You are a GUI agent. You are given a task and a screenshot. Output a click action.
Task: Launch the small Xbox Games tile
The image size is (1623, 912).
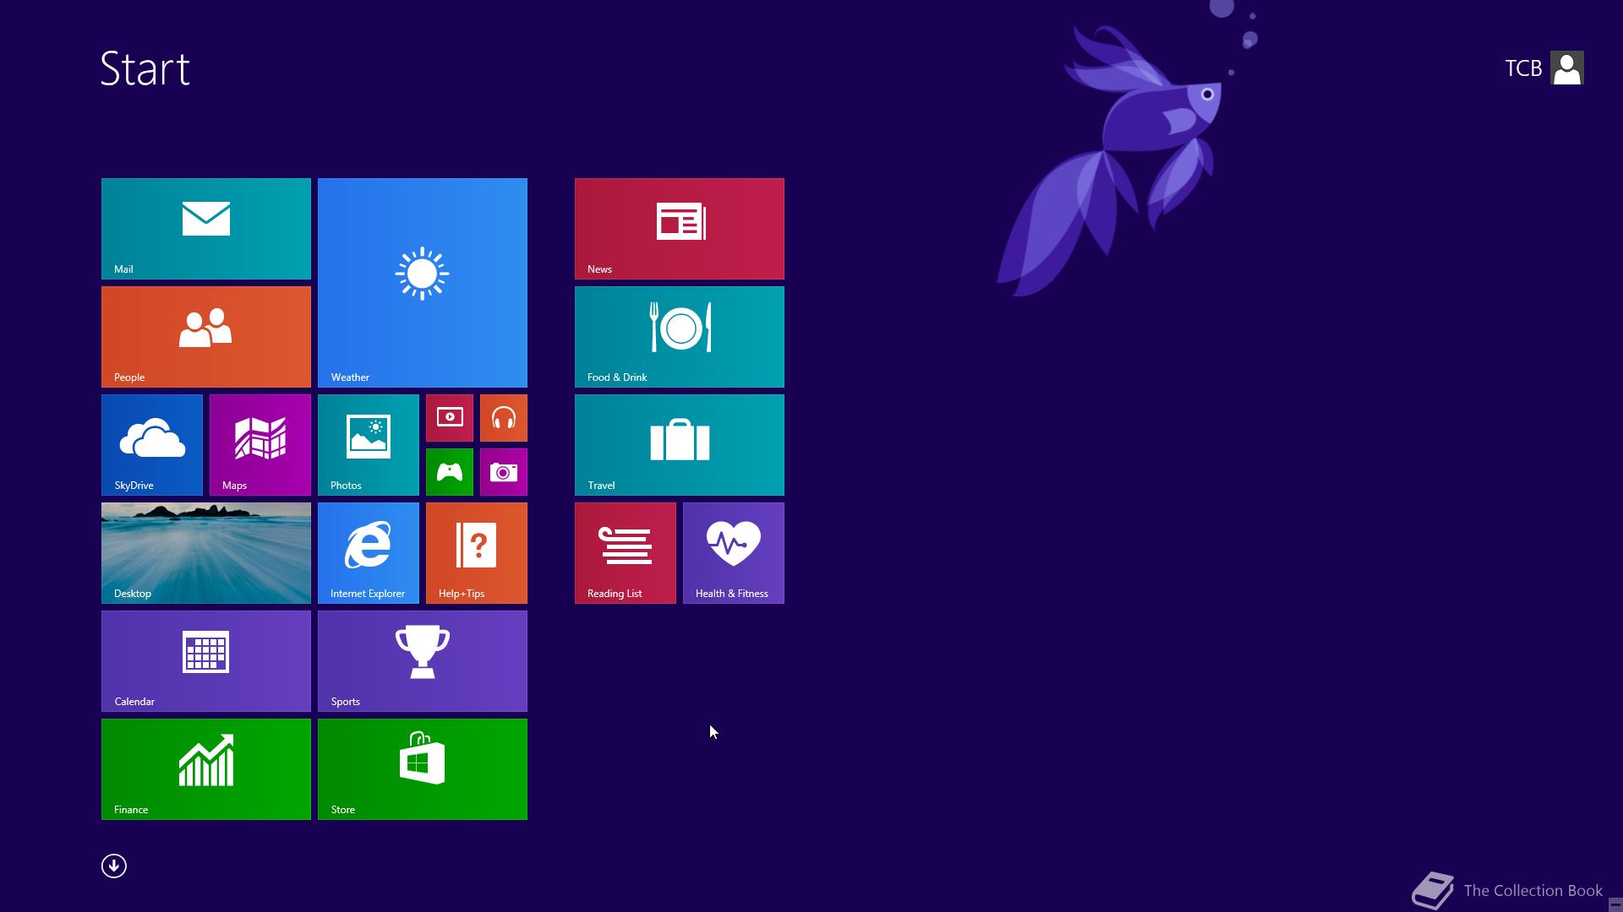450,471
